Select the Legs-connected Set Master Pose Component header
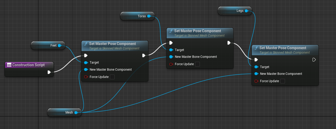This screenshot has height=129, width=336. pyautogui.click(x=285, y=50)
